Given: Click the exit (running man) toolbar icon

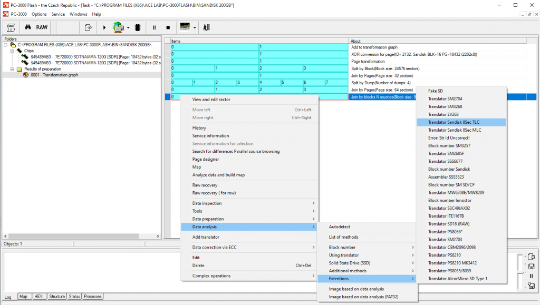Looking at the screenshot, I should [206, 27].
